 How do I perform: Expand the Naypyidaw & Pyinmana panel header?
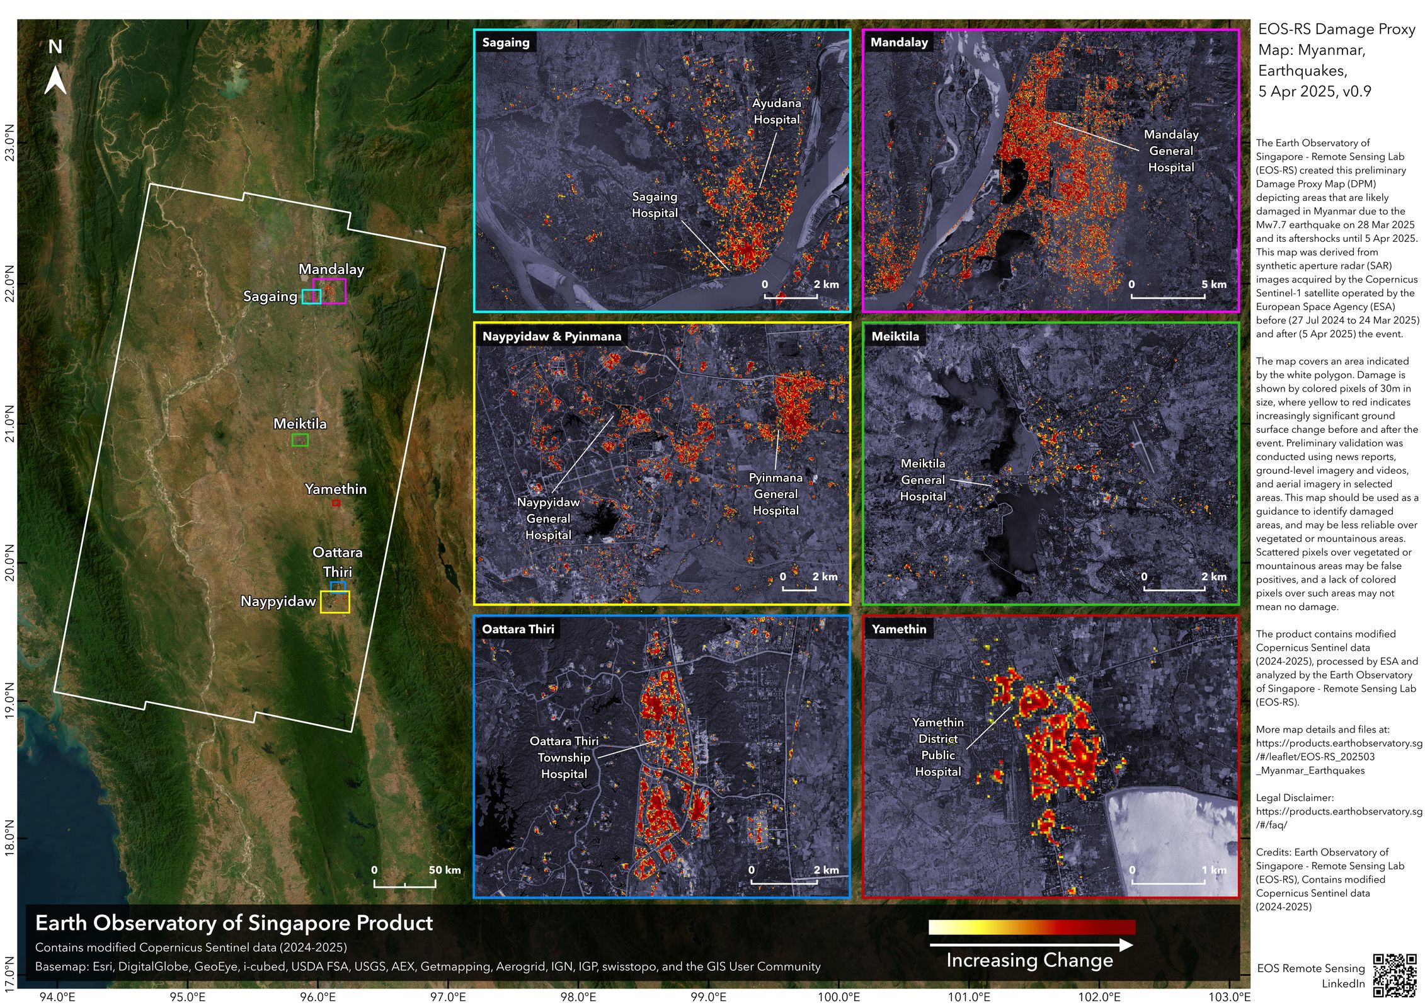pyautogui.click(x=551, y=336)
